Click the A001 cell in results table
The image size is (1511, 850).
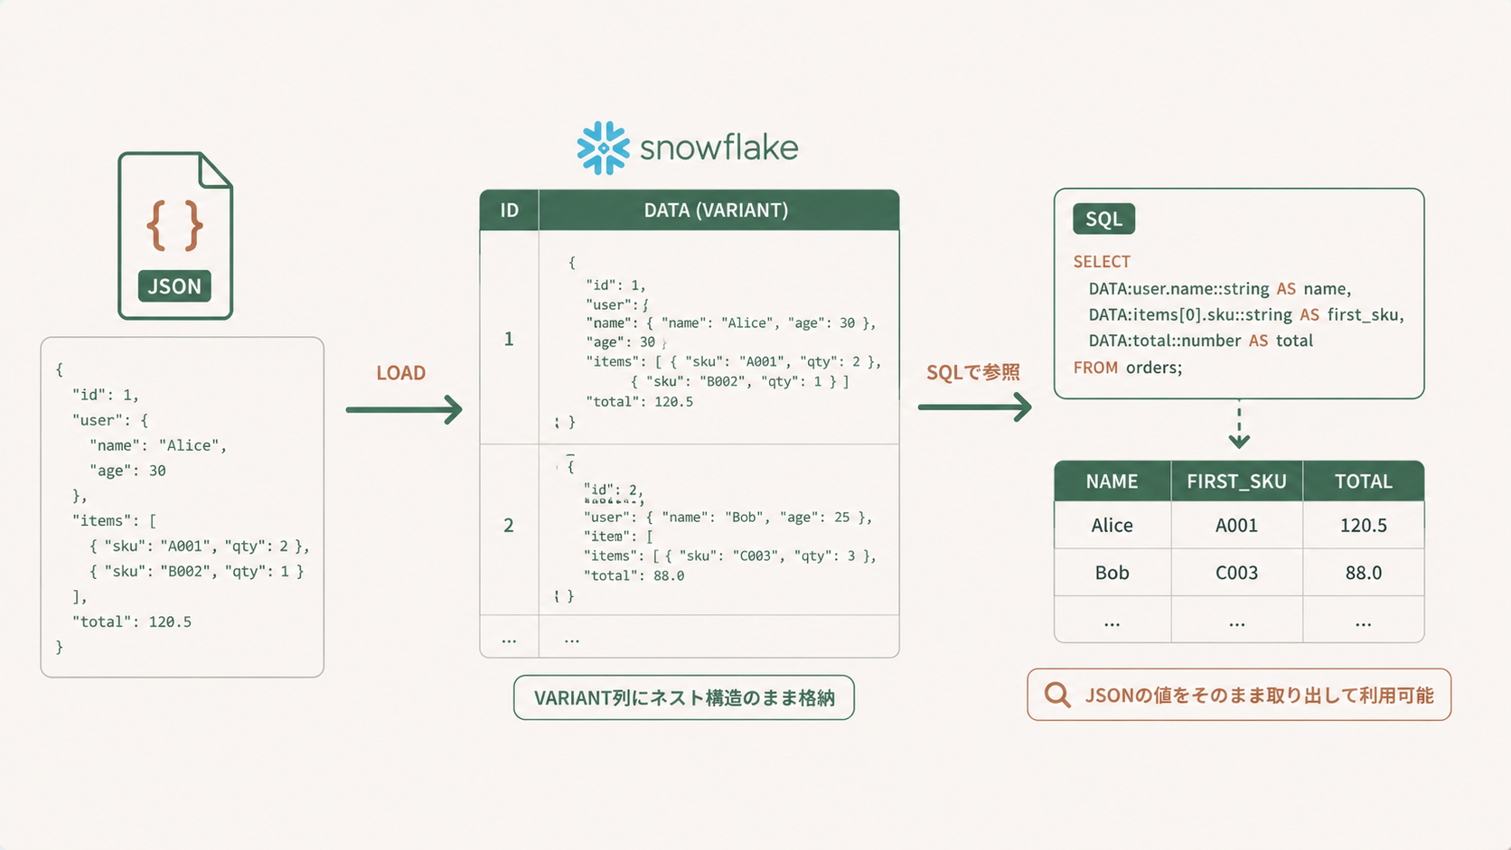click(1236, 526)
